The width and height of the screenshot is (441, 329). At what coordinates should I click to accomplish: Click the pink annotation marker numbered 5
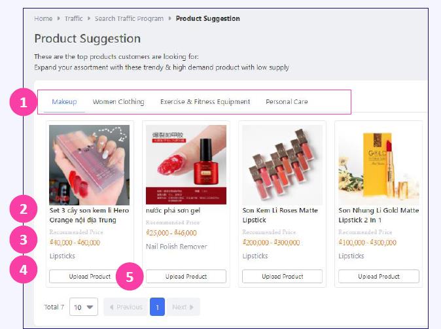coord(130,277)
